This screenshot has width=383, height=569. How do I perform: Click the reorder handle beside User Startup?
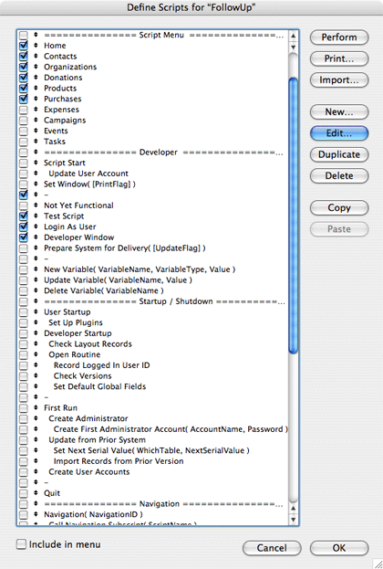(x=36, y=311)
